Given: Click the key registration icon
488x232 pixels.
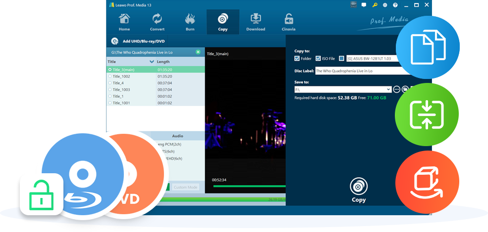Looking at the screenshot, I should click(x=375, y=4).
